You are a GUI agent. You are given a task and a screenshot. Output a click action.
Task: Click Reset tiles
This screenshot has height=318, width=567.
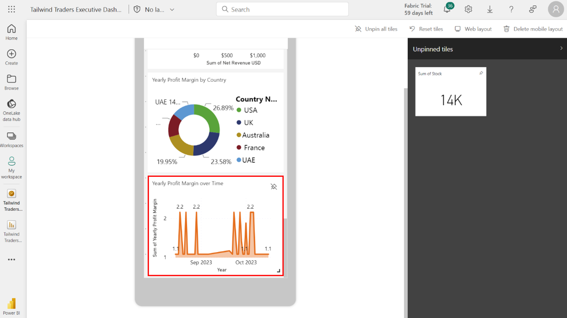pos(426,29)
